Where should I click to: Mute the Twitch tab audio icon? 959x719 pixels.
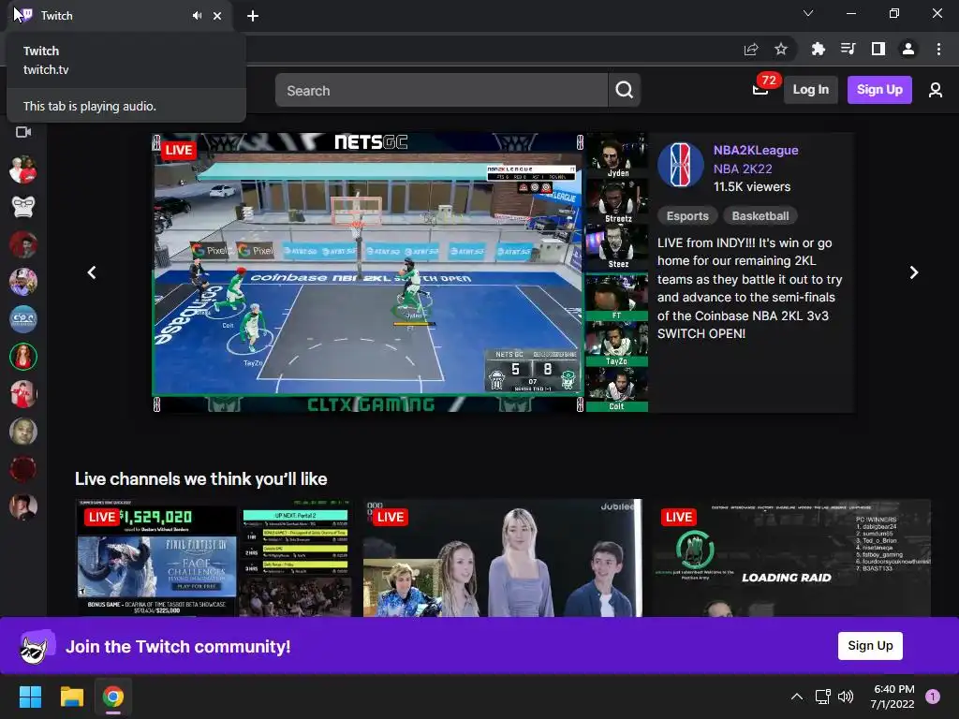pos(197,16)
